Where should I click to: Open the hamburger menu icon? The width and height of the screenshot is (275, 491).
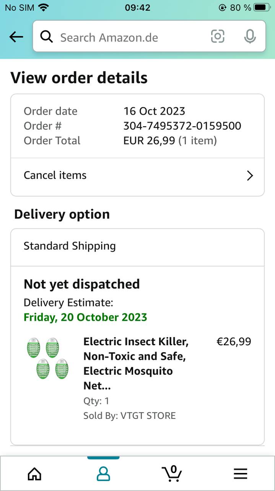240,474
